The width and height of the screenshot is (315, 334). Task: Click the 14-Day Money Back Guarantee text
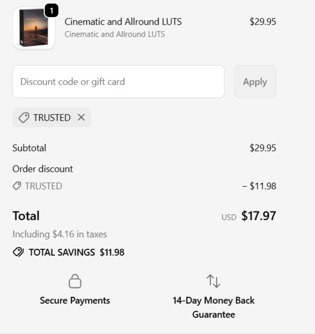point(214,307)
